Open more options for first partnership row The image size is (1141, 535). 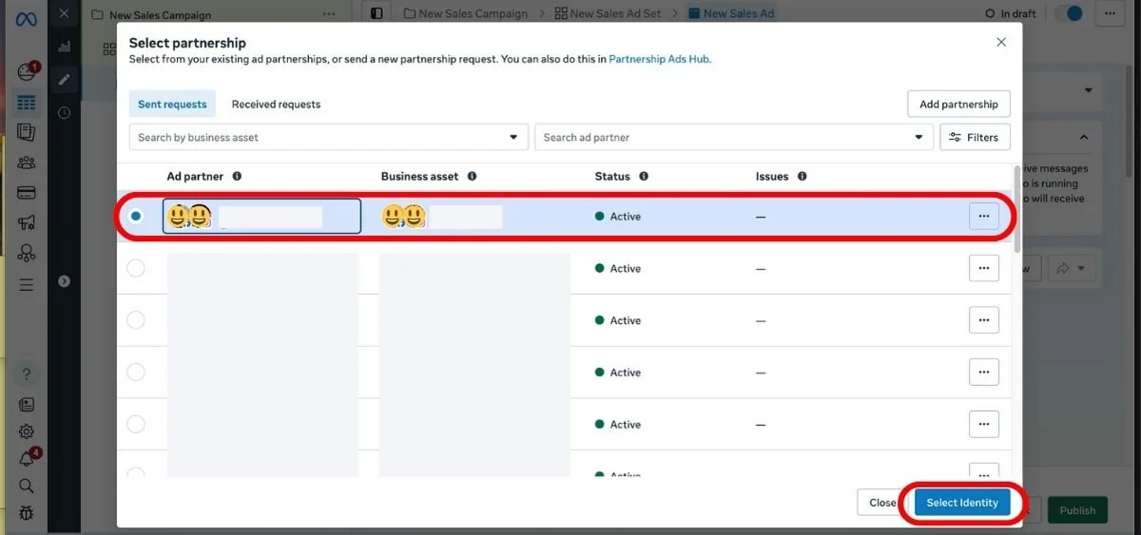pyautogui.click(x=984, y=217)
